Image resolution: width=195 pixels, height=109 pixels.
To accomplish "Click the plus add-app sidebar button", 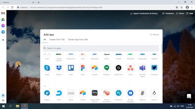I will pyautogui.click(x=3, y=40).
